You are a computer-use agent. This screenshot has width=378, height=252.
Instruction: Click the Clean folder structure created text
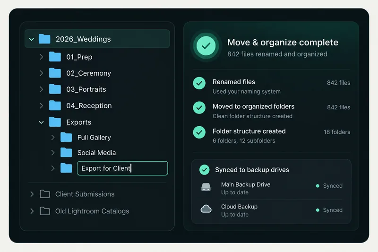point(252,116)
